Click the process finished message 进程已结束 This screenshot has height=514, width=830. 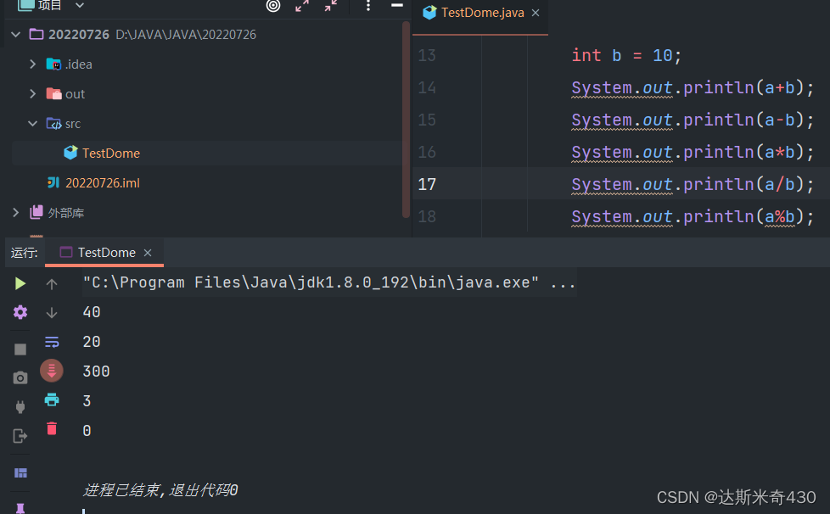coord(160,490)
